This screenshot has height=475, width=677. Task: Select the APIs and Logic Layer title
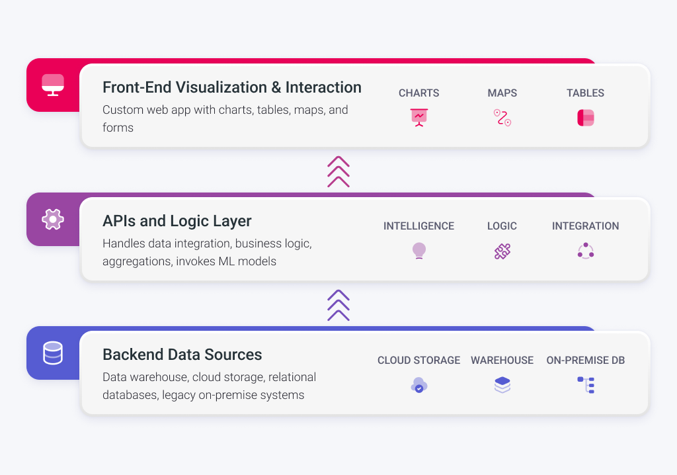[x=177, y=221]
